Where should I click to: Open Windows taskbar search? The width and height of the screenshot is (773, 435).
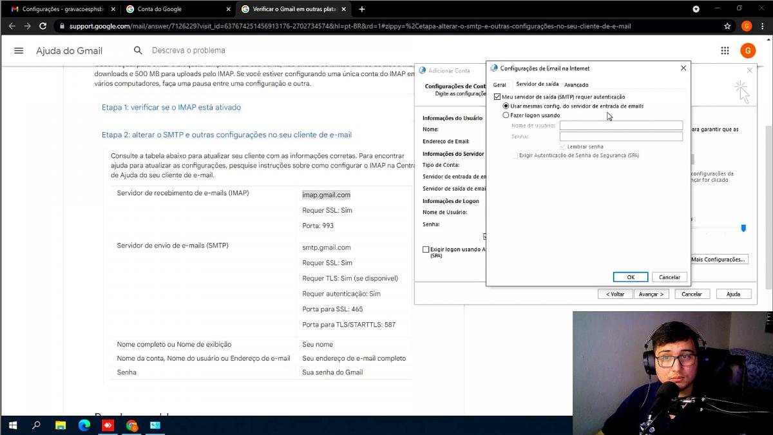36,425
